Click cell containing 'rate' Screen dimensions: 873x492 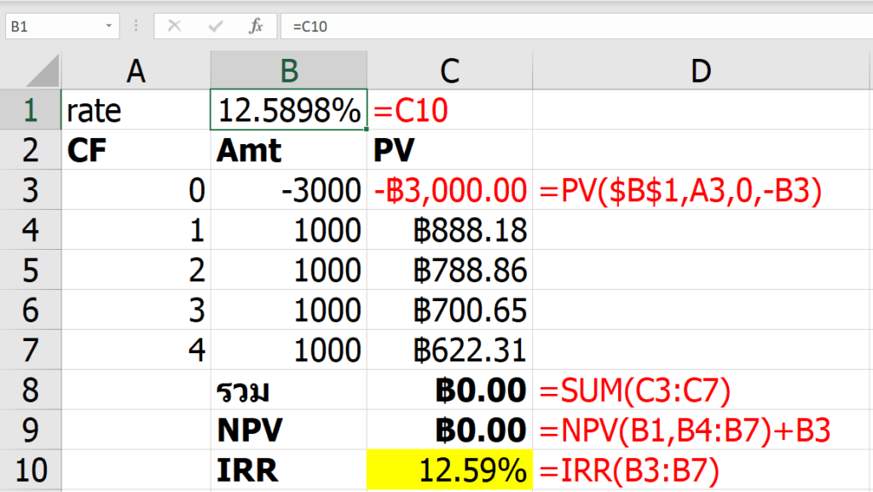tap(136, 110)
